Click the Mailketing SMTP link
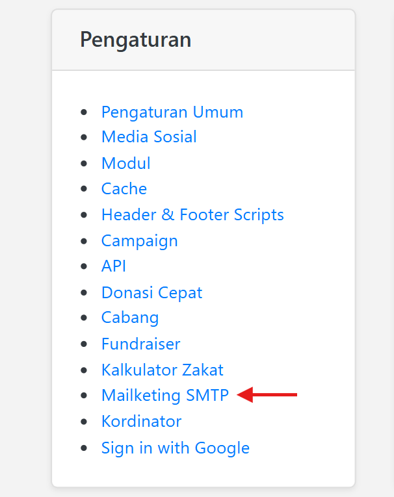The height and width of the screenshot is (497, 394). tap(164, 395)
